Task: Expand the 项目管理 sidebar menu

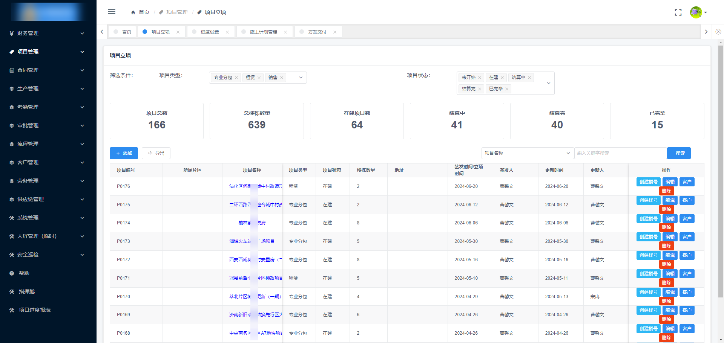Action: tap(48, 52)
